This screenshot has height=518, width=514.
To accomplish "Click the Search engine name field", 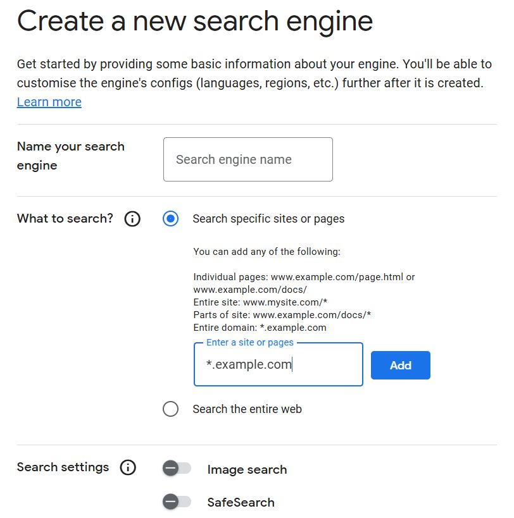I will (248, 159).
